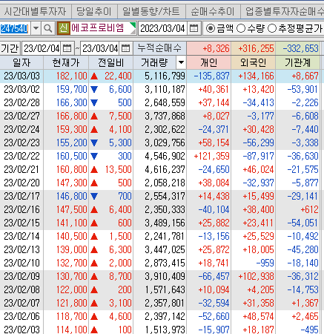The width and height of the screenshot is (324, 334).
Task: Open calendar for end date 23/03/04
Action: 125,48
